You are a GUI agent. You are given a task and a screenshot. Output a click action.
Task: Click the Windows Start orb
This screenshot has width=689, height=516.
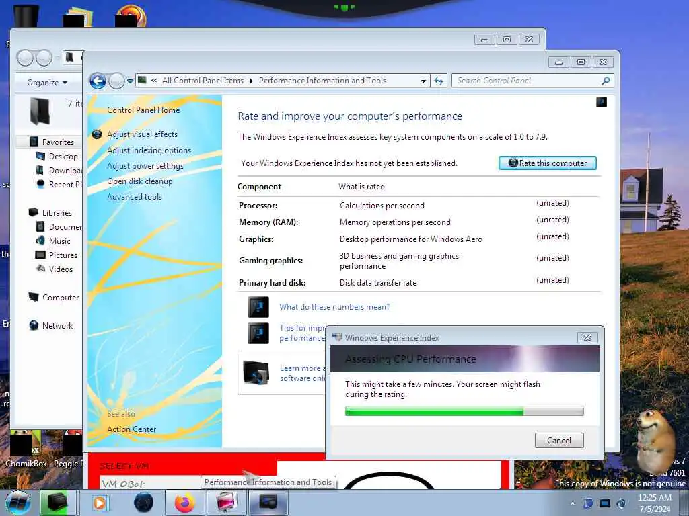(18, 503)
